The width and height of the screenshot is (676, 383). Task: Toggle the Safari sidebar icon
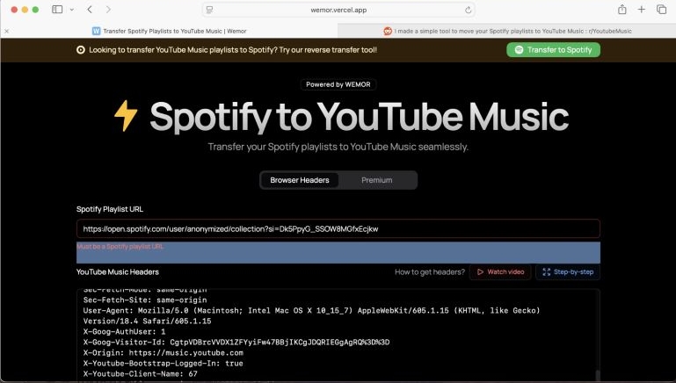pyautogui.click(x=57, y=10)
